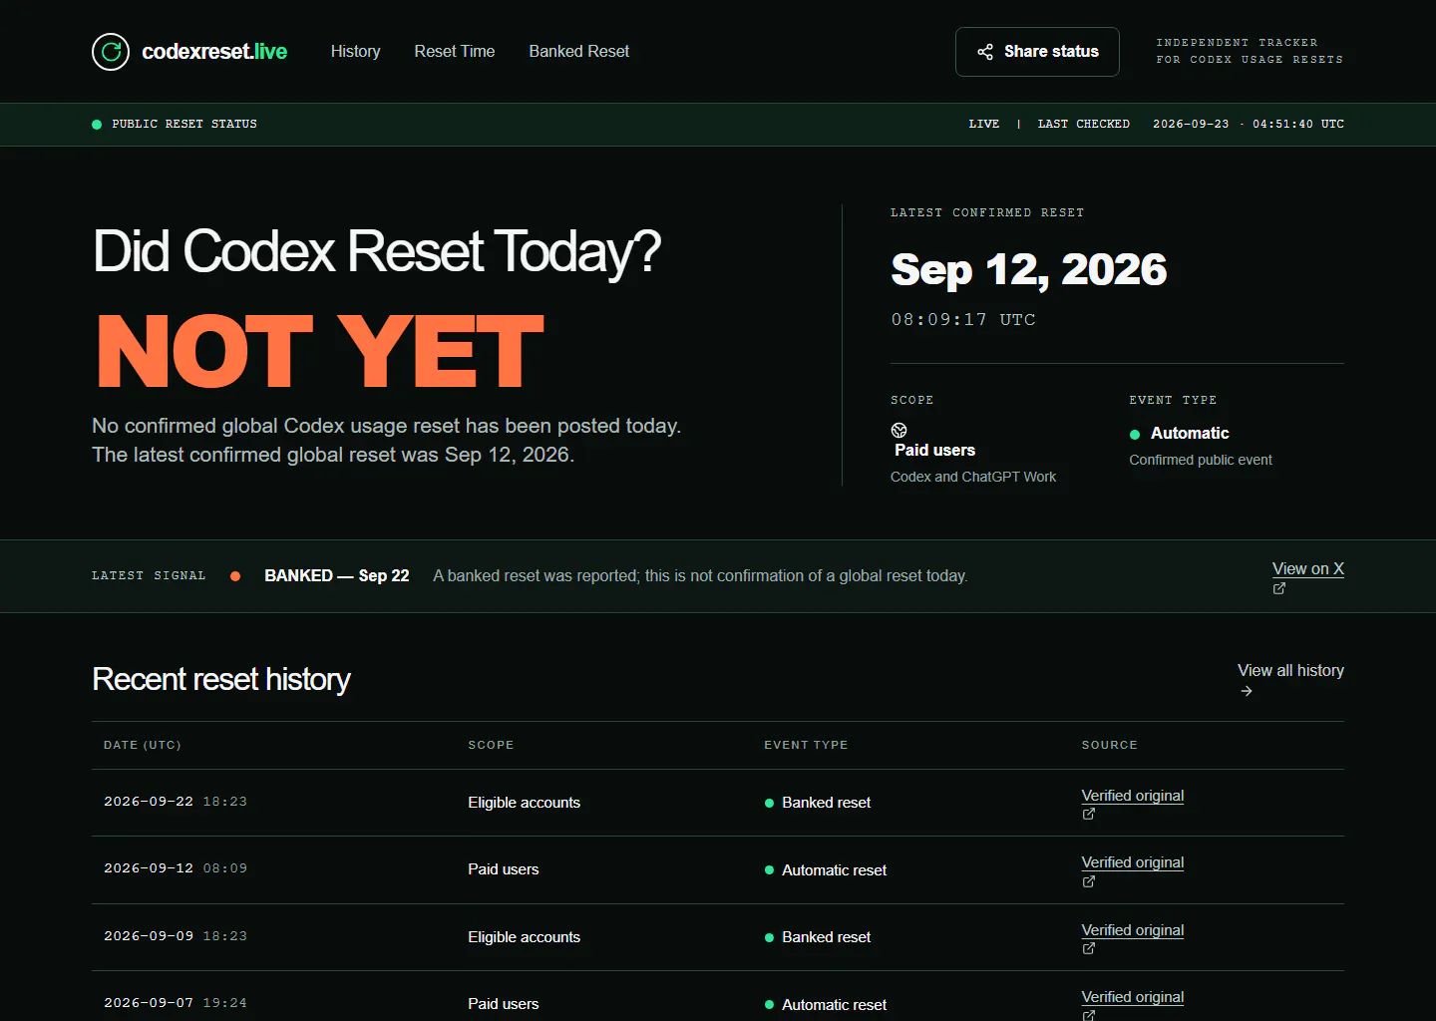Open the View all history link
Image resolution: width=1436 pixels, height=1021 pixels.
point(1290,670)
